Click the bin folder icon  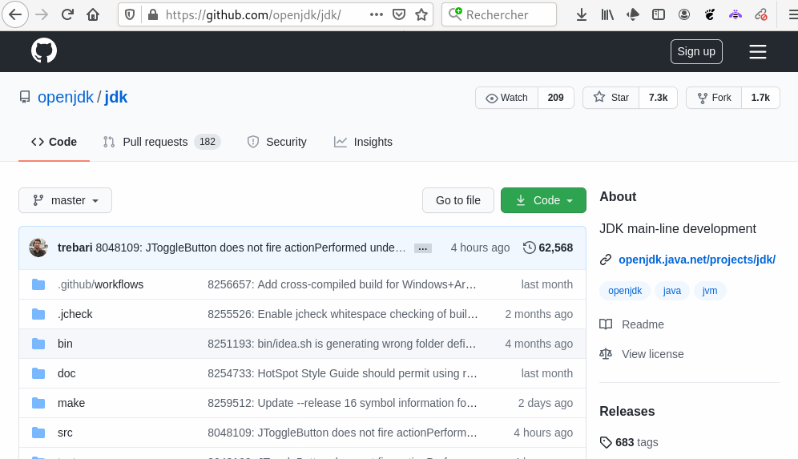click(38, 344)
